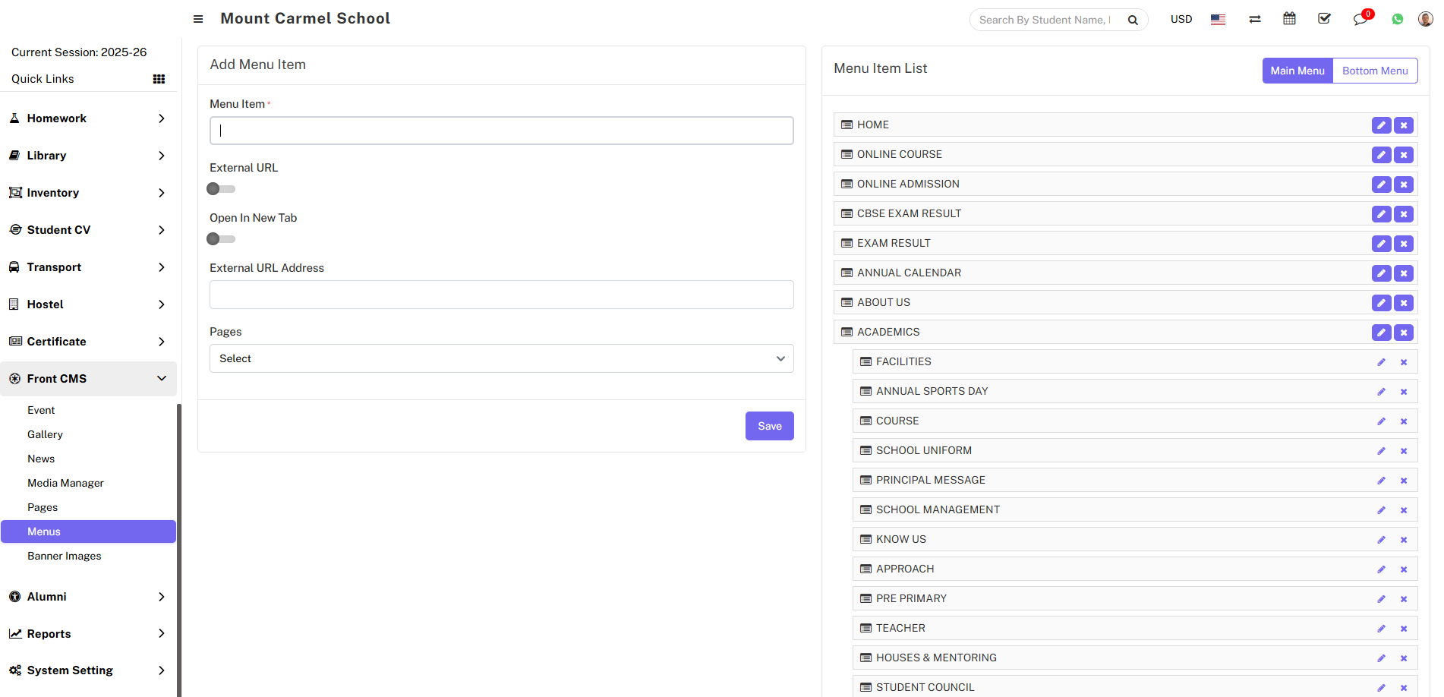This screenshot has height=697, width=1444.
Task: Turn on Open In New Tab switch
Action: click(221, 239)
